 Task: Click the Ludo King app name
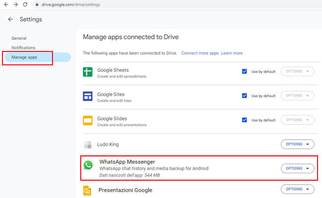[108, 145]
